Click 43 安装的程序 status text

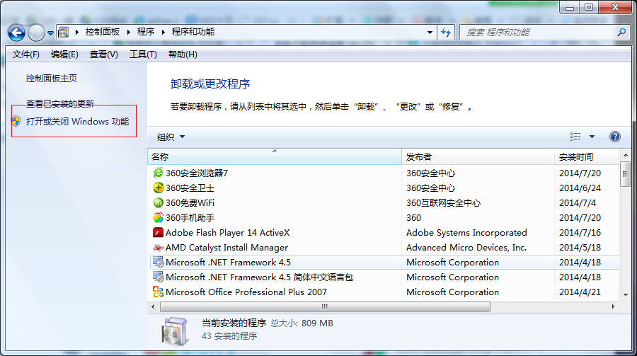click(x=229, y=336)
